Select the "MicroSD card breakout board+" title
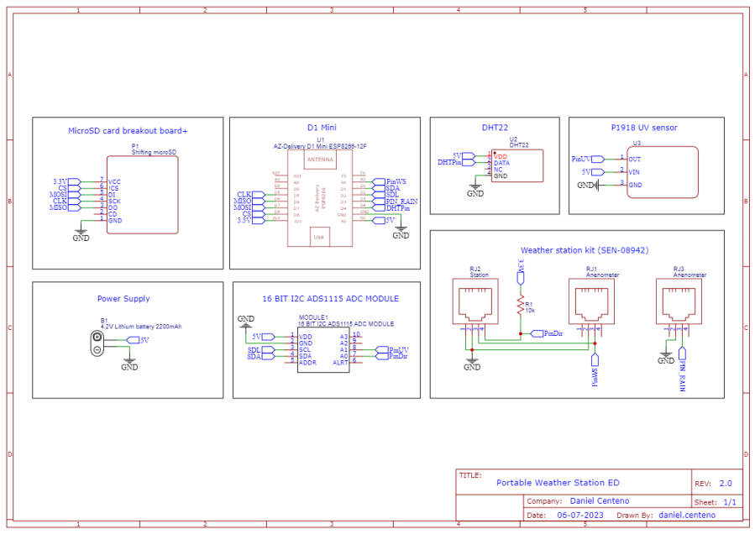Image resolution: width=755 pixels, height=534 pixels. click(128, 130)
